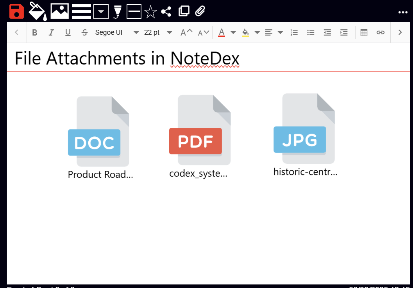
Task: Toggle bold formatting
Action: coord(34,32)
